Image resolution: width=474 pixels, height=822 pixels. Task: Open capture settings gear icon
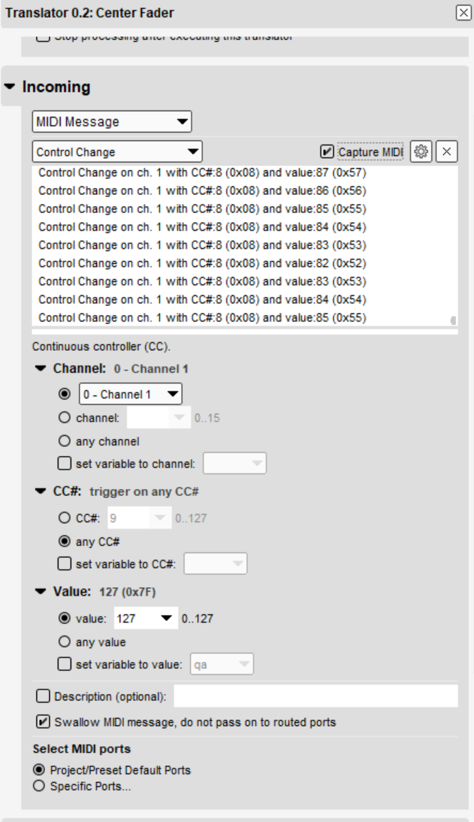click(x=421, y=152)
